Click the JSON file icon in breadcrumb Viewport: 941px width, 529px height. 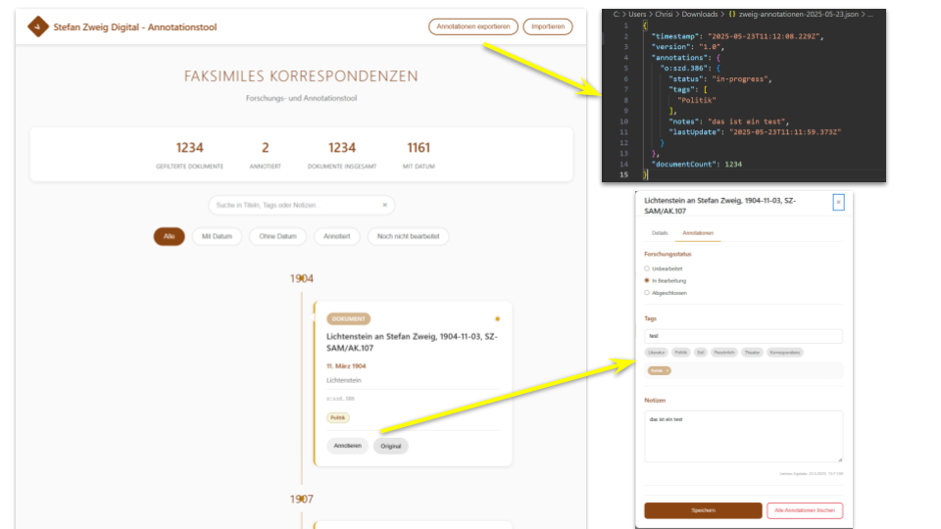pyautogui.click(x=732, y=14)
